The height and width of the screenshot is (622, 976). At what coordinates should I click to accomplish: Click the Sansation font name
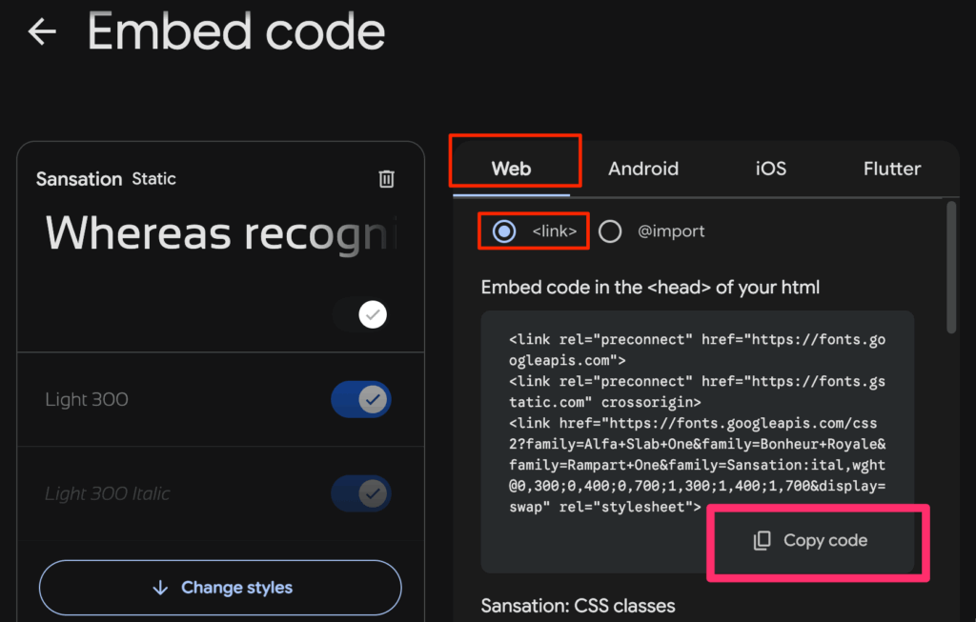click(x=79, y=179)
